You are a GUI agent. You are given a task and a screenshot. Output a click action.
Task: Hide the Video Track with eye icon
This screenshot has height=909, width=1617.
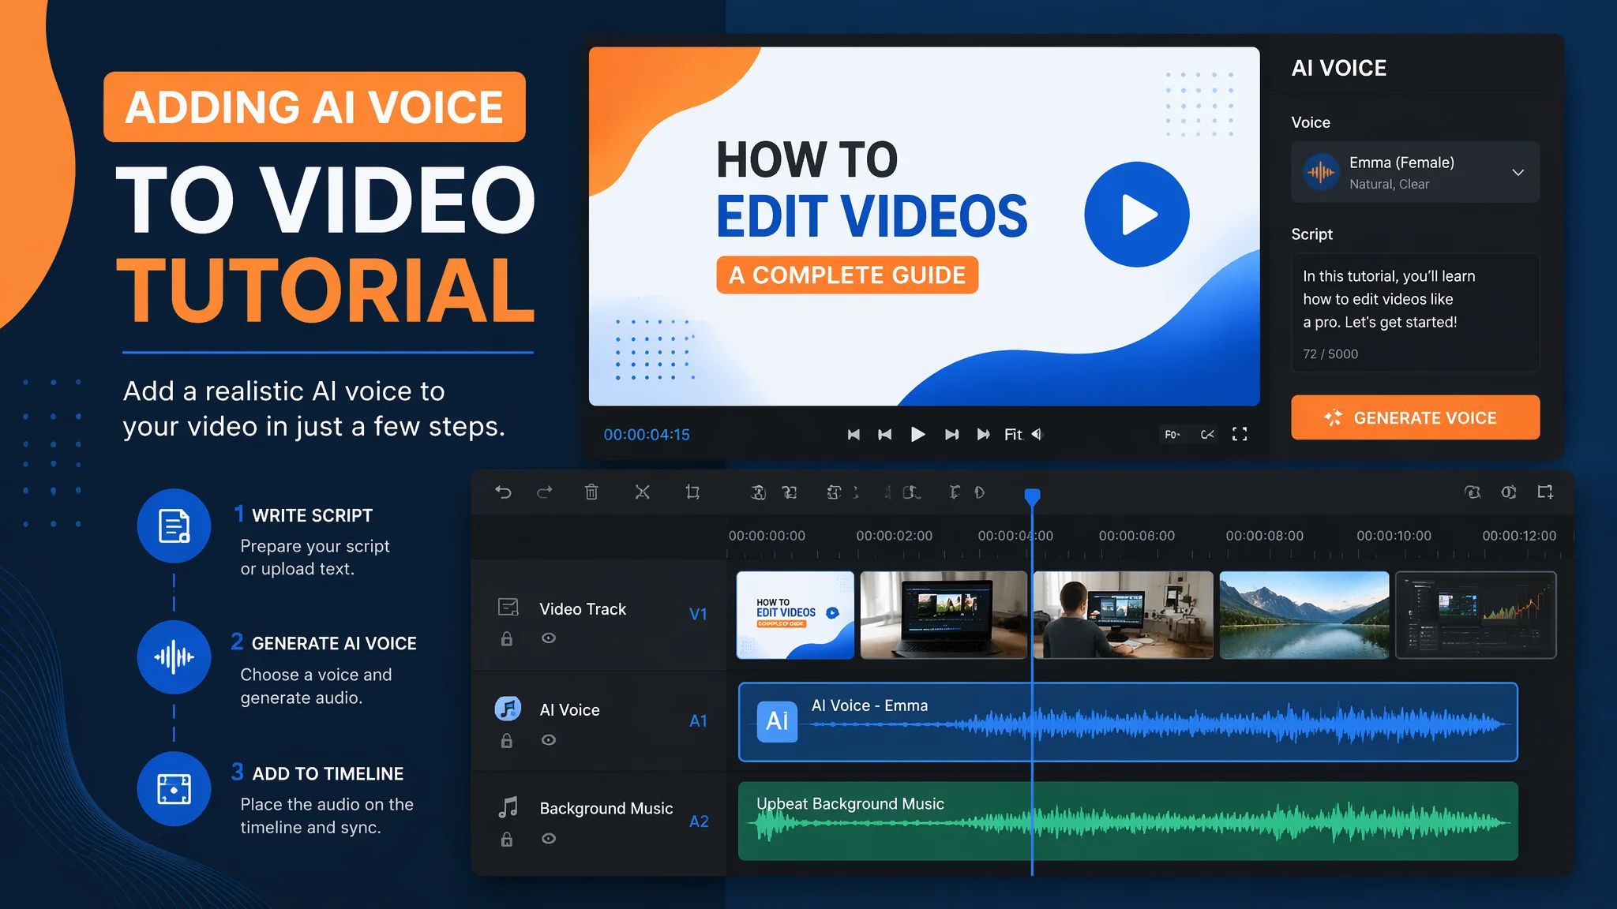pos(549,638)
